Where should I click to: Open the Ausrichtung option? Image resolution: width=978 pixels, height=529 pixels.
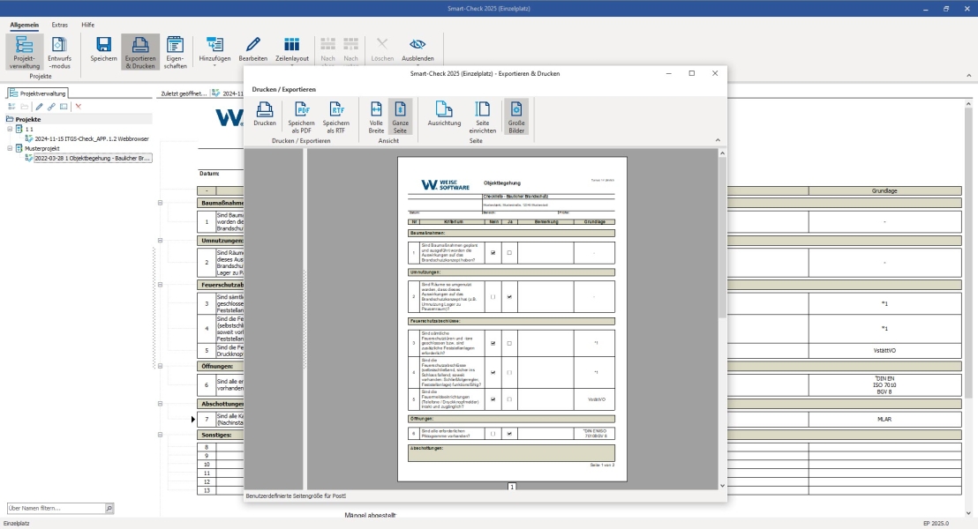click(444, 115)
